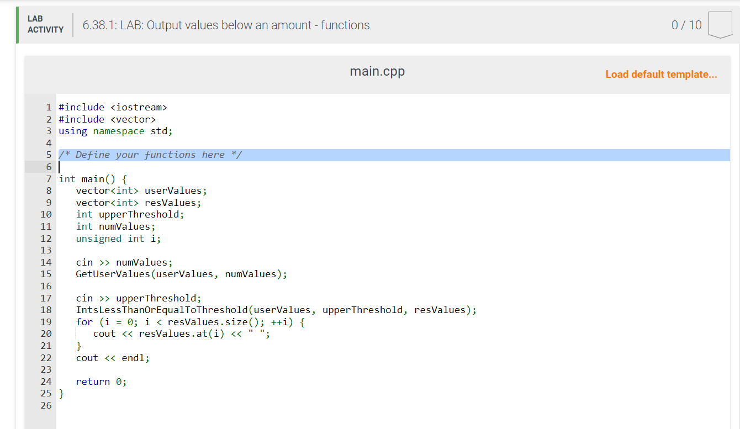This screenshot has height=429, width=740.
Task: Click the bookmark flag icon beside the score
Action: (721, 24)
